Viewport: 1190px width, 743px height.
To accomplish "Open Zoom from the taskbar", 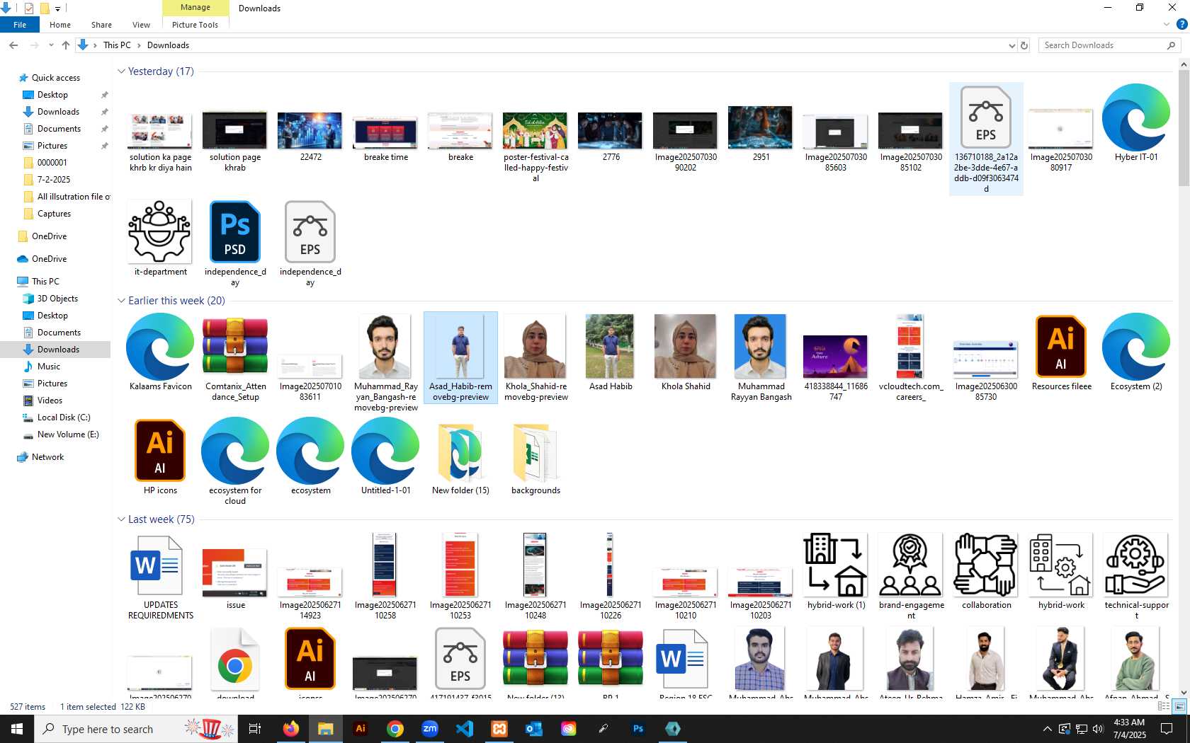I will pyautogui.click(x=430, y=729).
